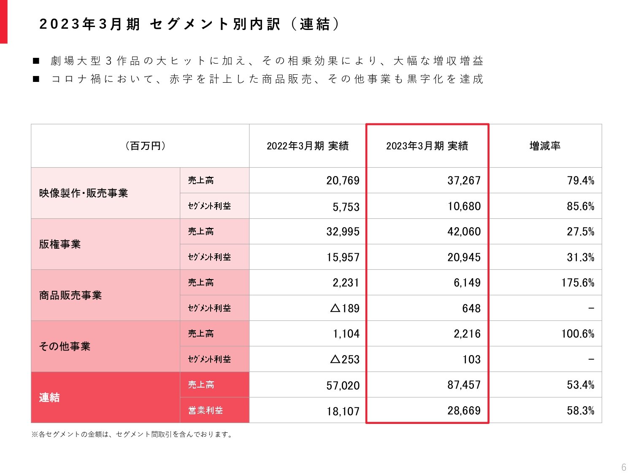Select the 37,267 sales figure
This screenshot has height=475, width=633.
pyautogui.click(x=464, y=180)
